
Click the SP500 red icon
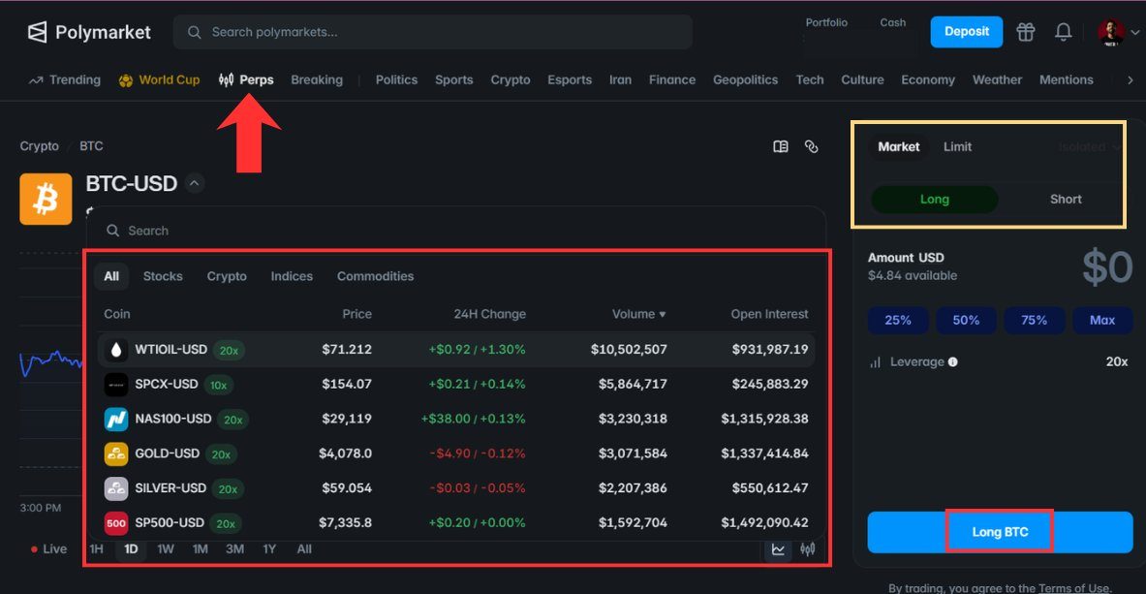[116, 523]
